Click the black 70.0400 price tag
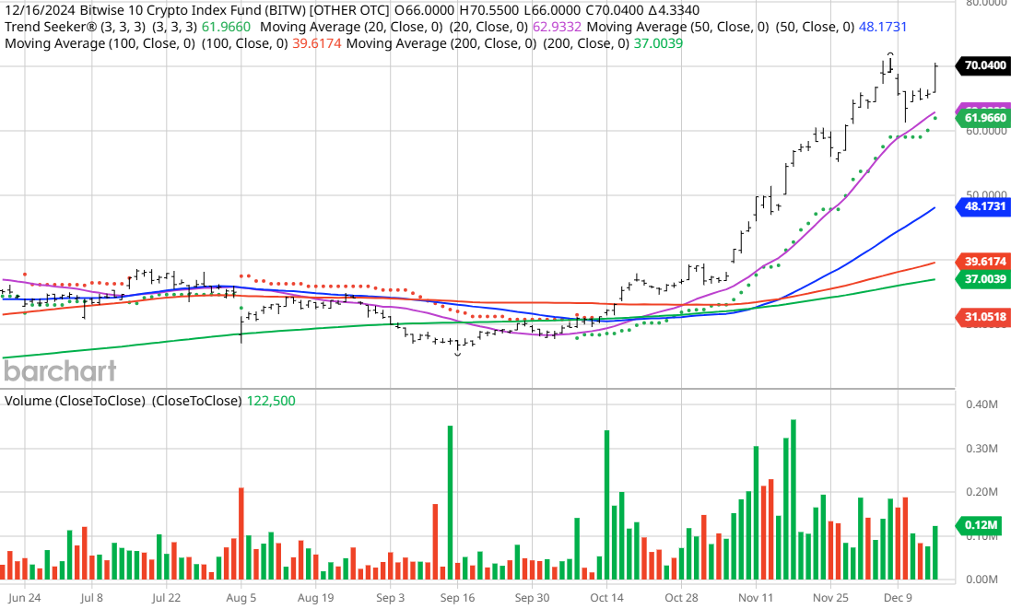 (984, 65)
